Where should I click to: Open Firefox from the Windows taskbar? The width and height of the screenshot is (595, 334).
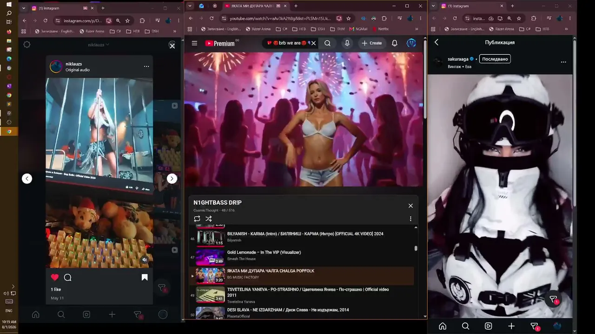pyautogui.click(x=9, y=32)
